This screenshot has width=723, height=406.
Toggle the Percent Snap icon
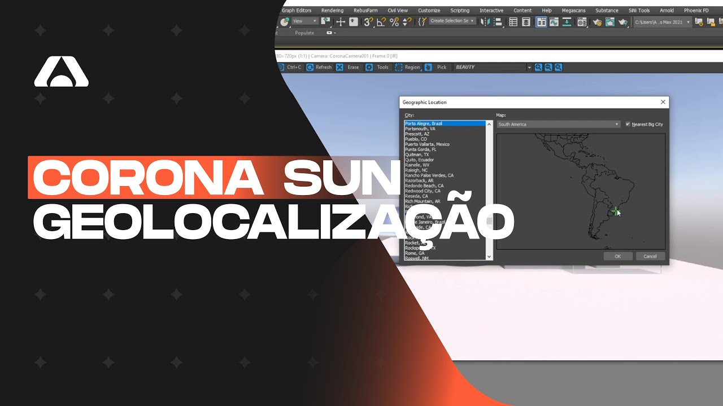[394, 22]
